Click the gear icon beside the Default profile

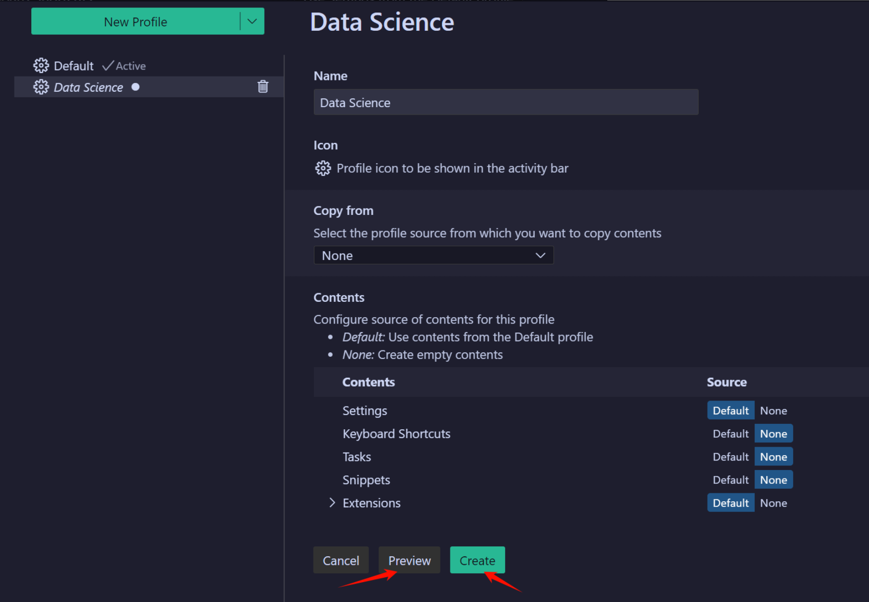coord(41,65)
